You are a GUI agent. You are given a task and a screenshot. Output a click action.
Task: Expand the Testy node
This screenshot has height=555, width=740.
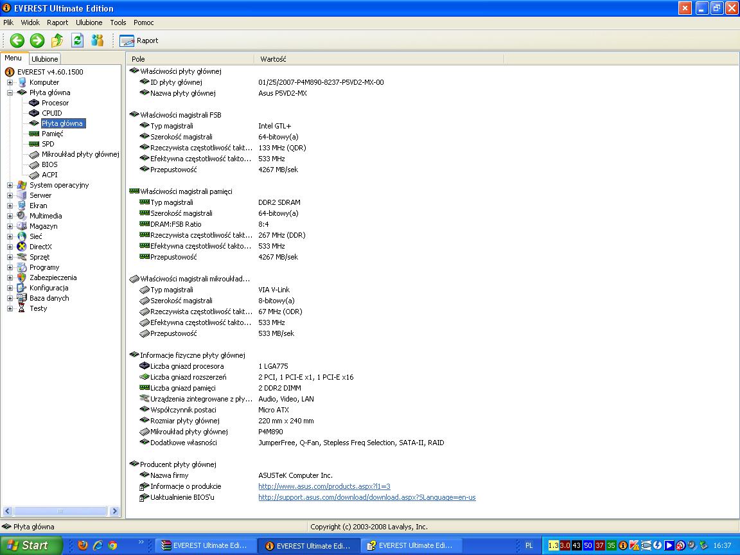tap(10, 308)
